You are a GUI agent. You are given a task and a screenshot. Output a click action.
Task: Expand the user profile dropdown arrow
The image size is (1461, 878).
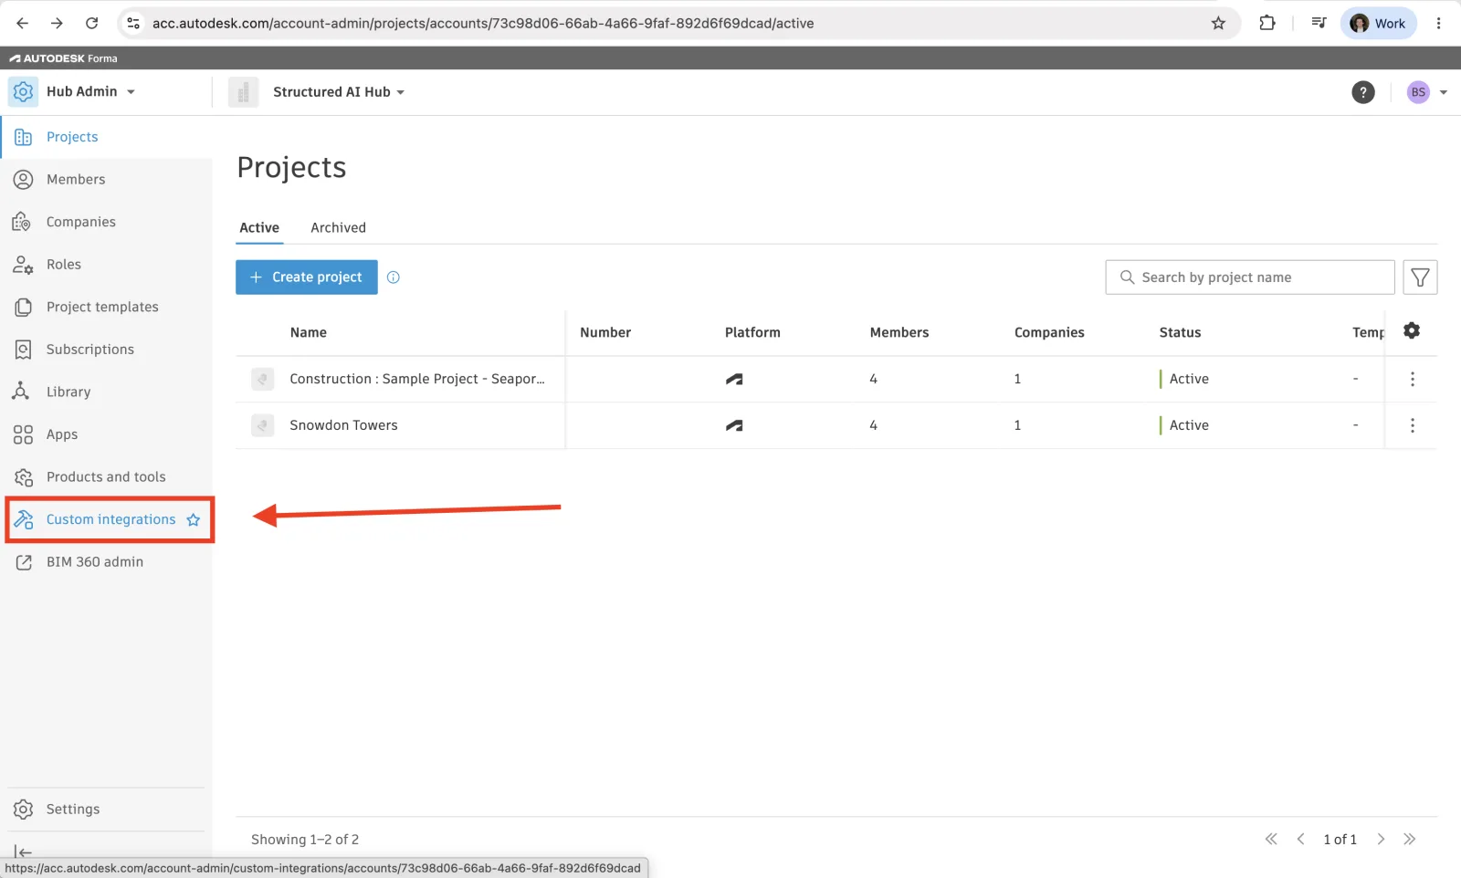(1444, 92)
